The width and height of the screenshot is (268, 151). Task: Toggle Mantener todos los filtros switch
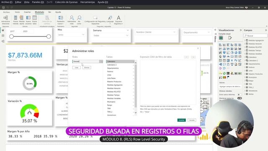pyautogui.click(x=240, y=98)
